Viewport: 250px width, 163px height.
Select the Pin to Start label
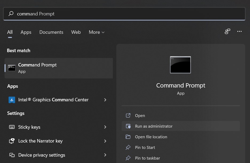coord(145,148)
